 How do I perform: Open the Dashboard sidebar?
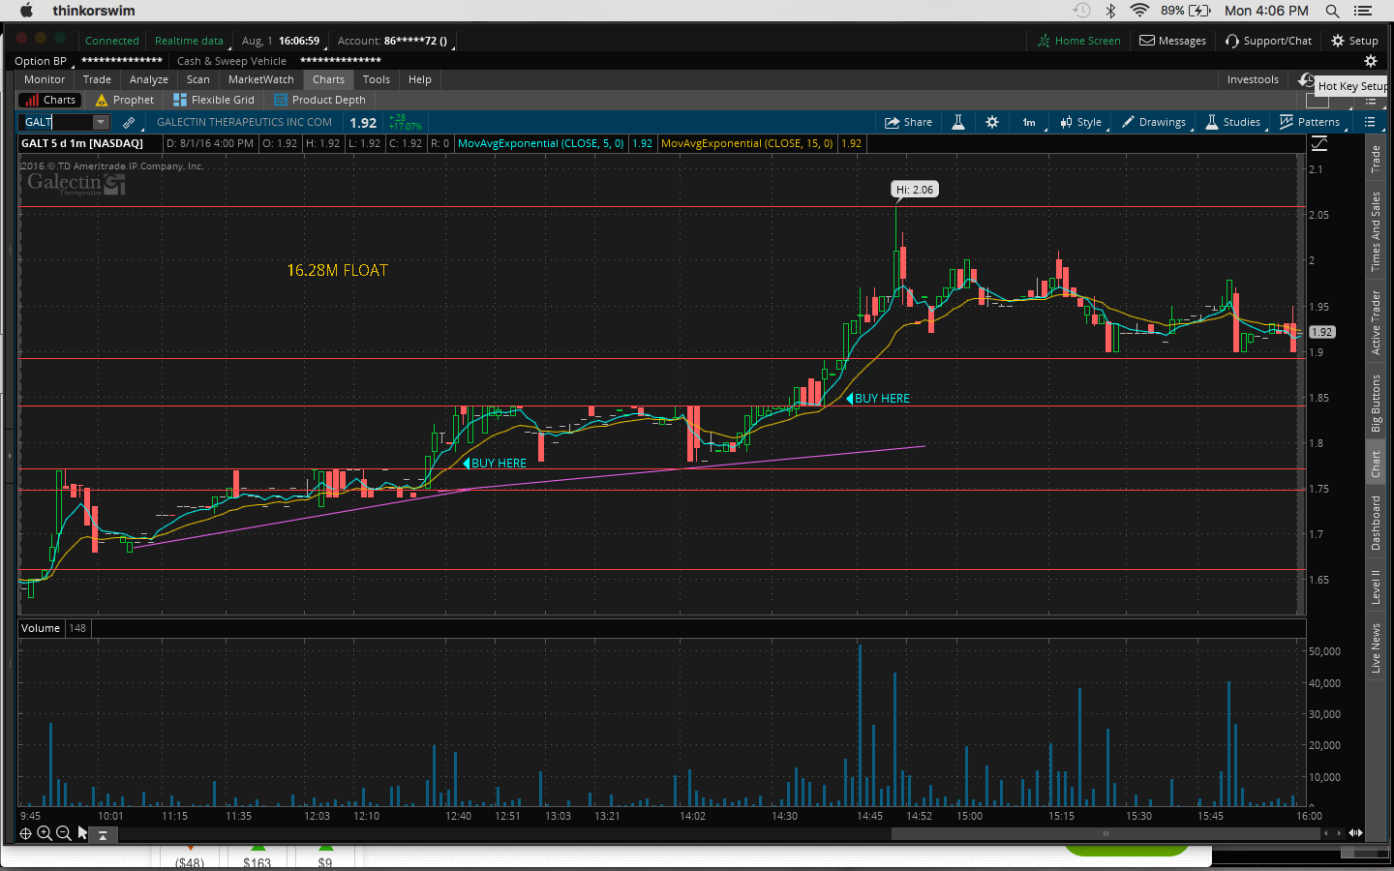pyautogui.click(x=1376, y=524)
